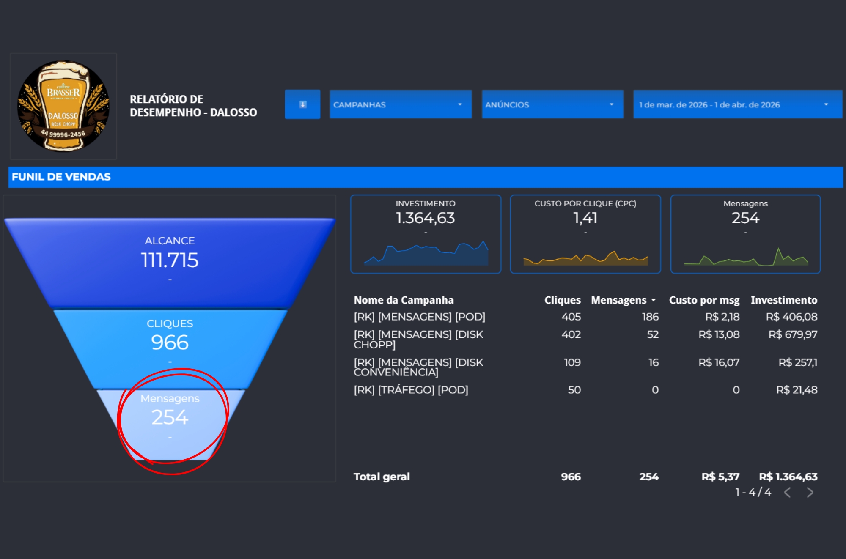Select the [RK] [TRÁFEGO] [POD] campaign row
This screenshot has width=846, height=559.
[411, 390]
